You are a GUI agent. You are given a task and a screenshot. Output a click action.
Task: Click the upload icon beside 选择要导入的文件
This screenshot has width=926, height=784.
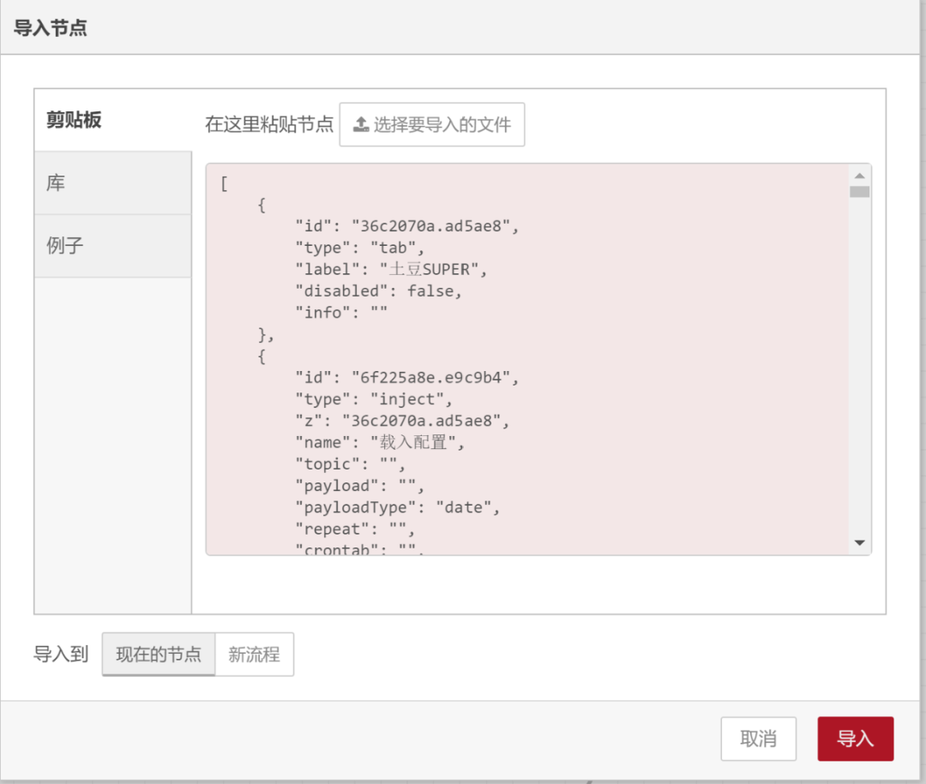point(361,124)
